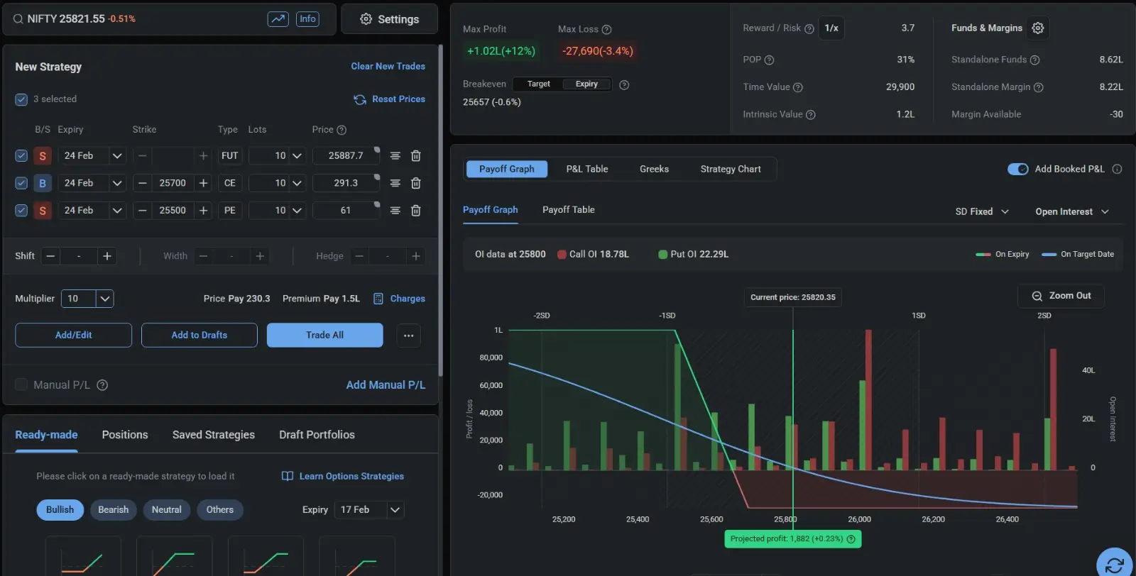Toggle the Add Booked P&L switch

1017,170
